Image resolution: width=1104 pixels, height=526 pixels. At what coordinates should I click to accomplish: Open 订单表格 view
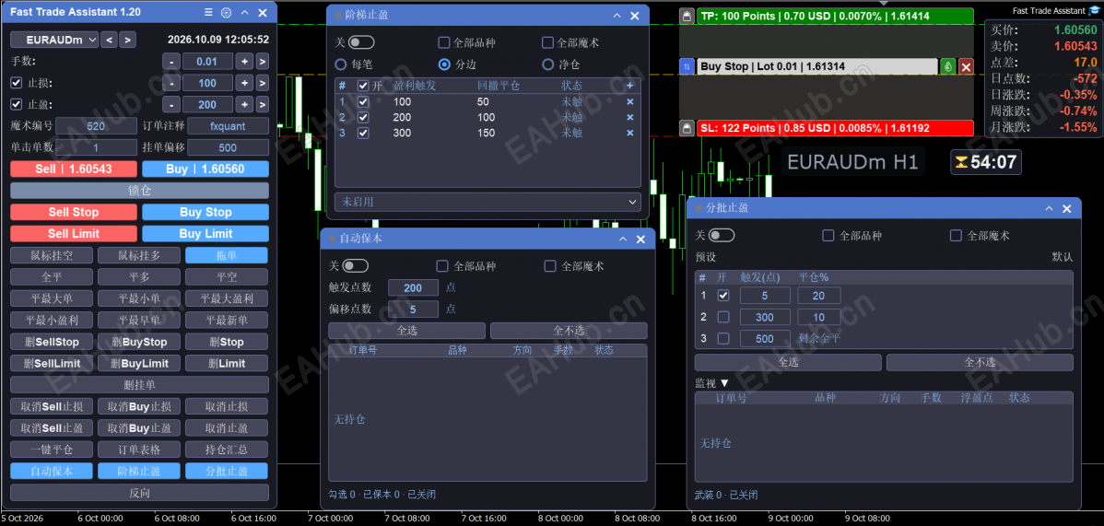point(139,450)
